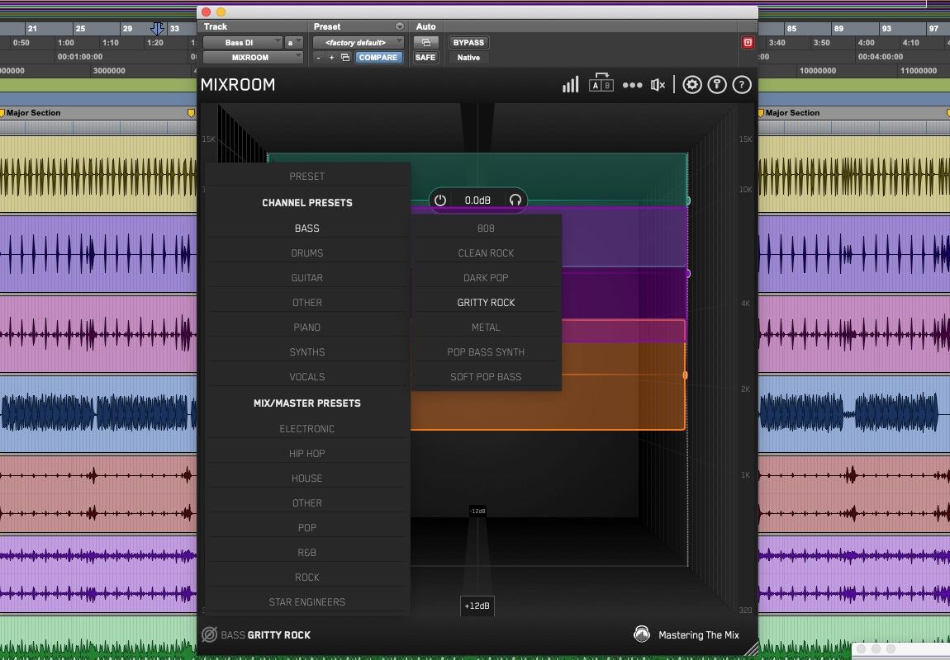Viewport: 950px width, 660px height.
Task: Grab the orange band handle
Action: click(685, 375)
